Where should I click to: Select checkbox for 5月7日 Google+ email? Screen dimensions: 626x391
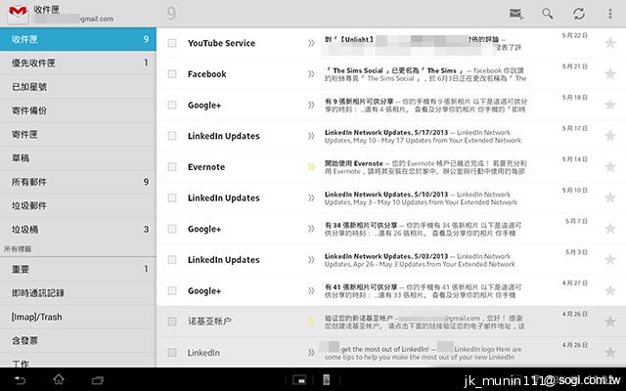[x=172, y=229]
